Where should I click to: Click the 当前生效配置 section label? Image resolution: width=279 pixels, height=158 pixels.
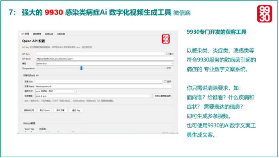tap(29, 123)
